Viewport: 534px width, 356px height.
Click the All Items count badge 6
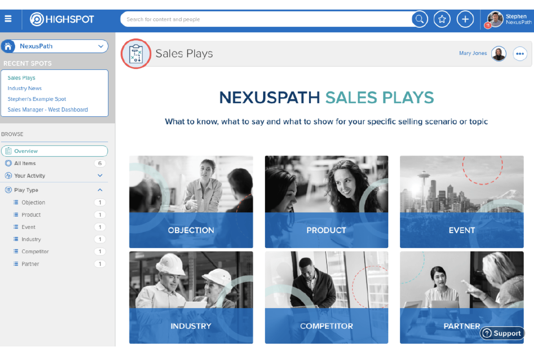(x=100, y=163)
